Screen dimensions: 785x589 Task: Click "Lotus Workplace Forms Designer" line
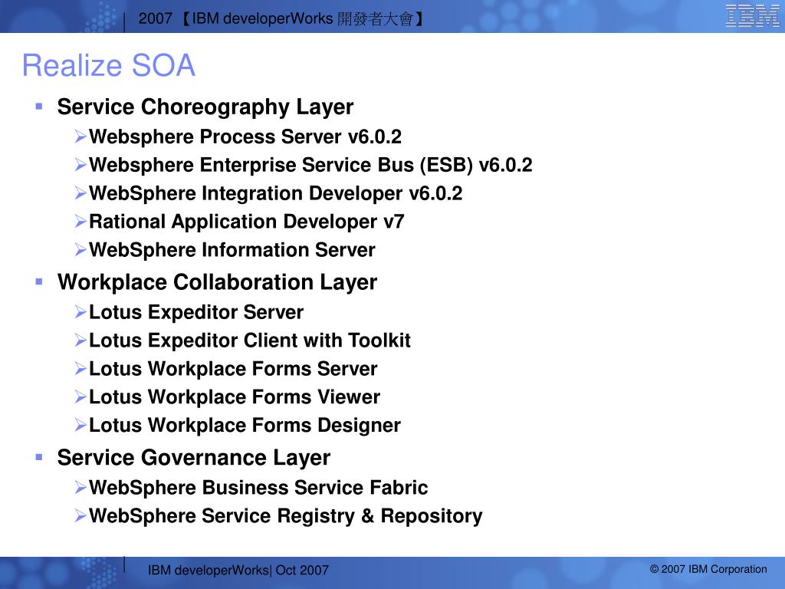pyautogui.click(x=245, y=426)
